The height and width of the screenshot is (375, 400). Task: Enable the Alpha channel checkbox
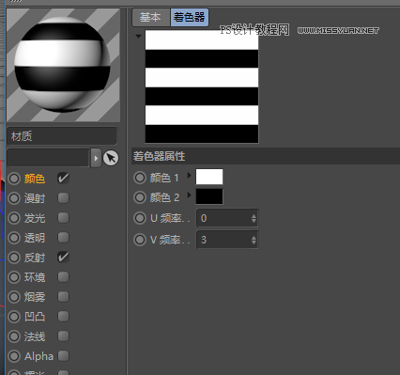pos(63,356)
